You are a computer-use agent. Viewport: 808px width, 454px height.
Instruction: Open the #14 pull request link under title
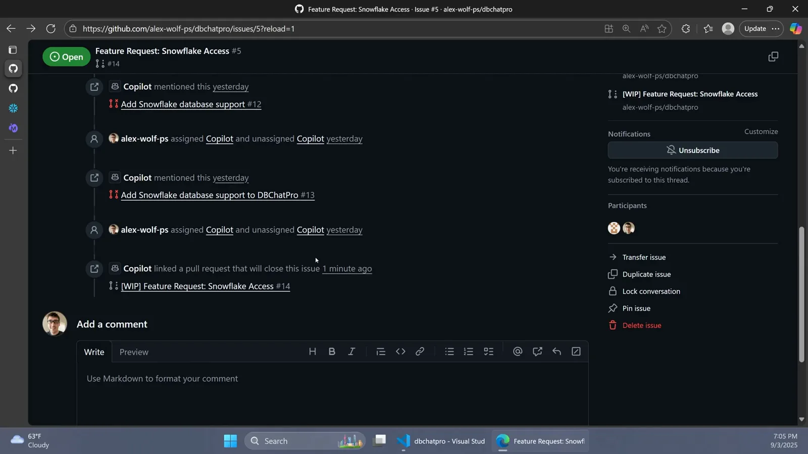click(113, 64)
